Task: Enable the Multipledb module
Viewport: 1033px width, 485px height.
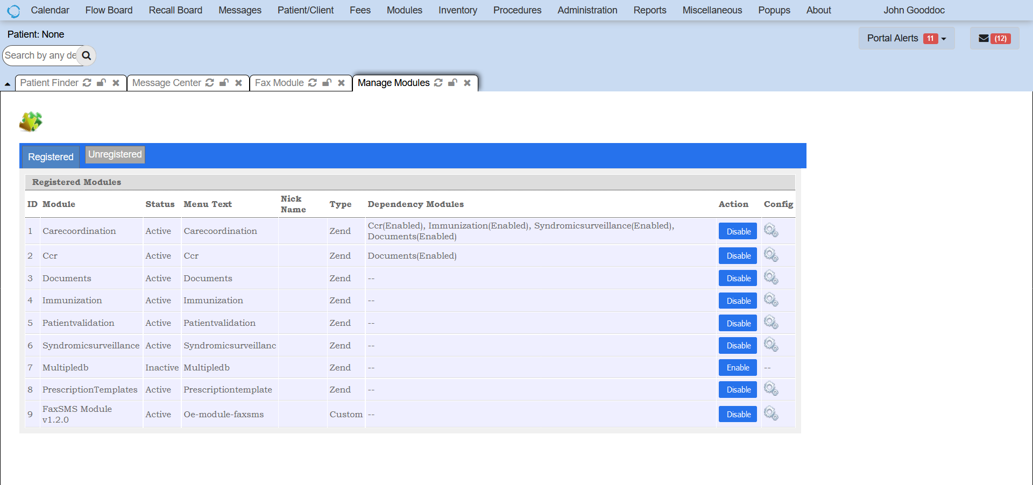Action: point(738,368)
